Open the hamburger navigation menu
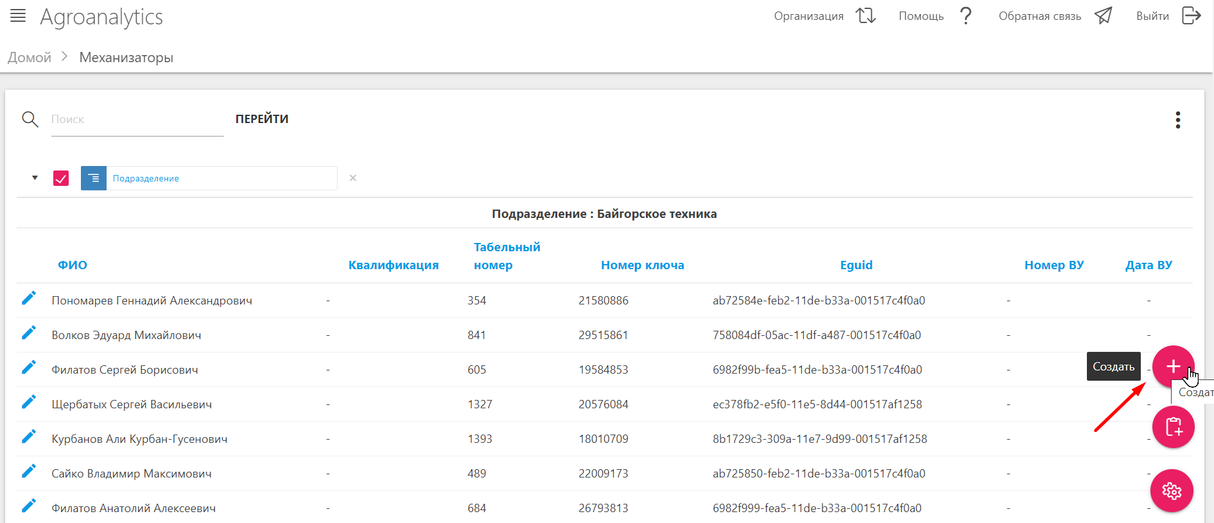This screenshot has height=523, width=1214. [x=18, y=16]
